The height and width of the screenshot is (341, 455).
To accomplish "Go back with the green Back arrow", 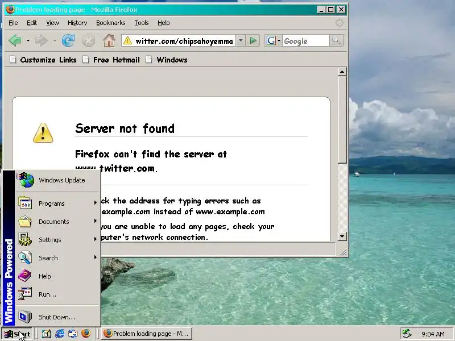I will [x=15, y=40].
